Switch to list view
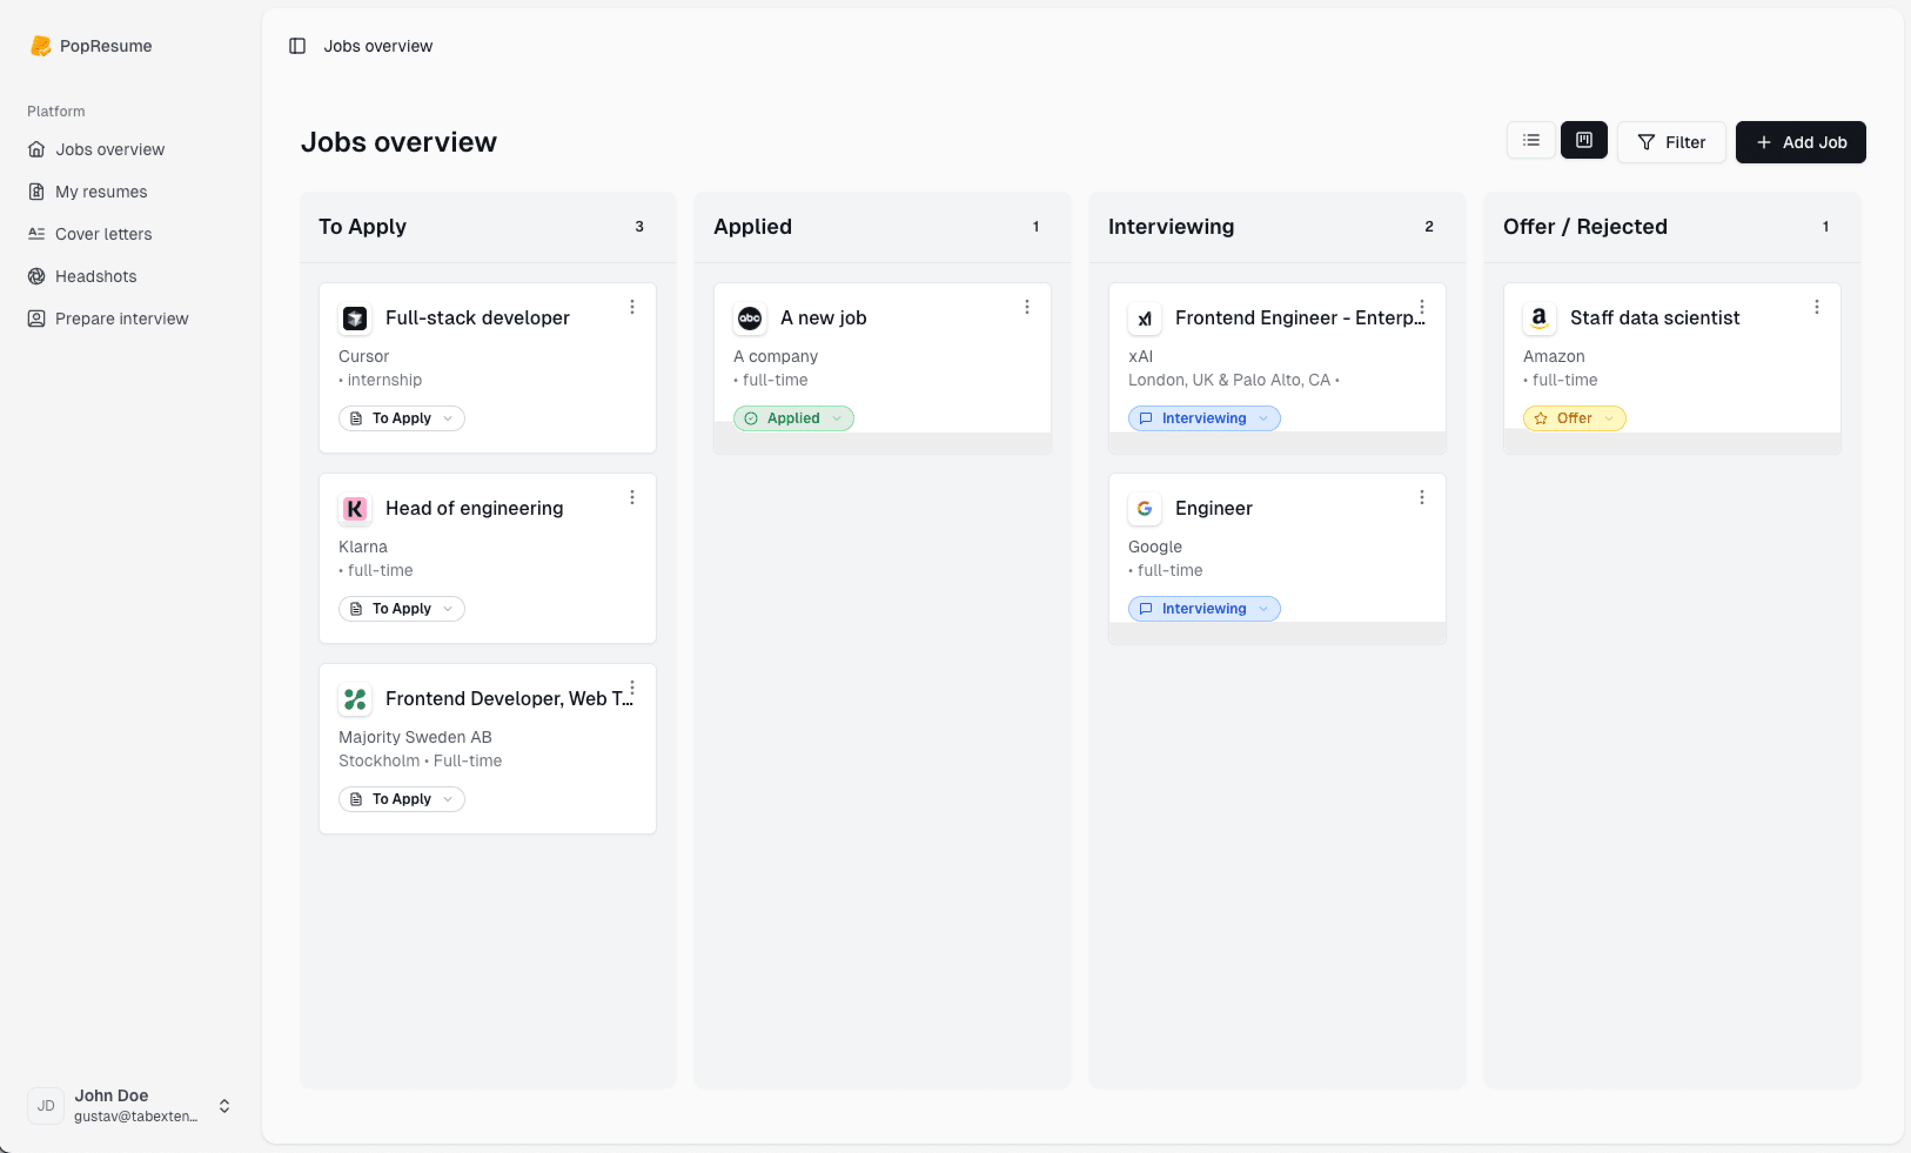Screen dimensions: 1911x1153 1530,140
